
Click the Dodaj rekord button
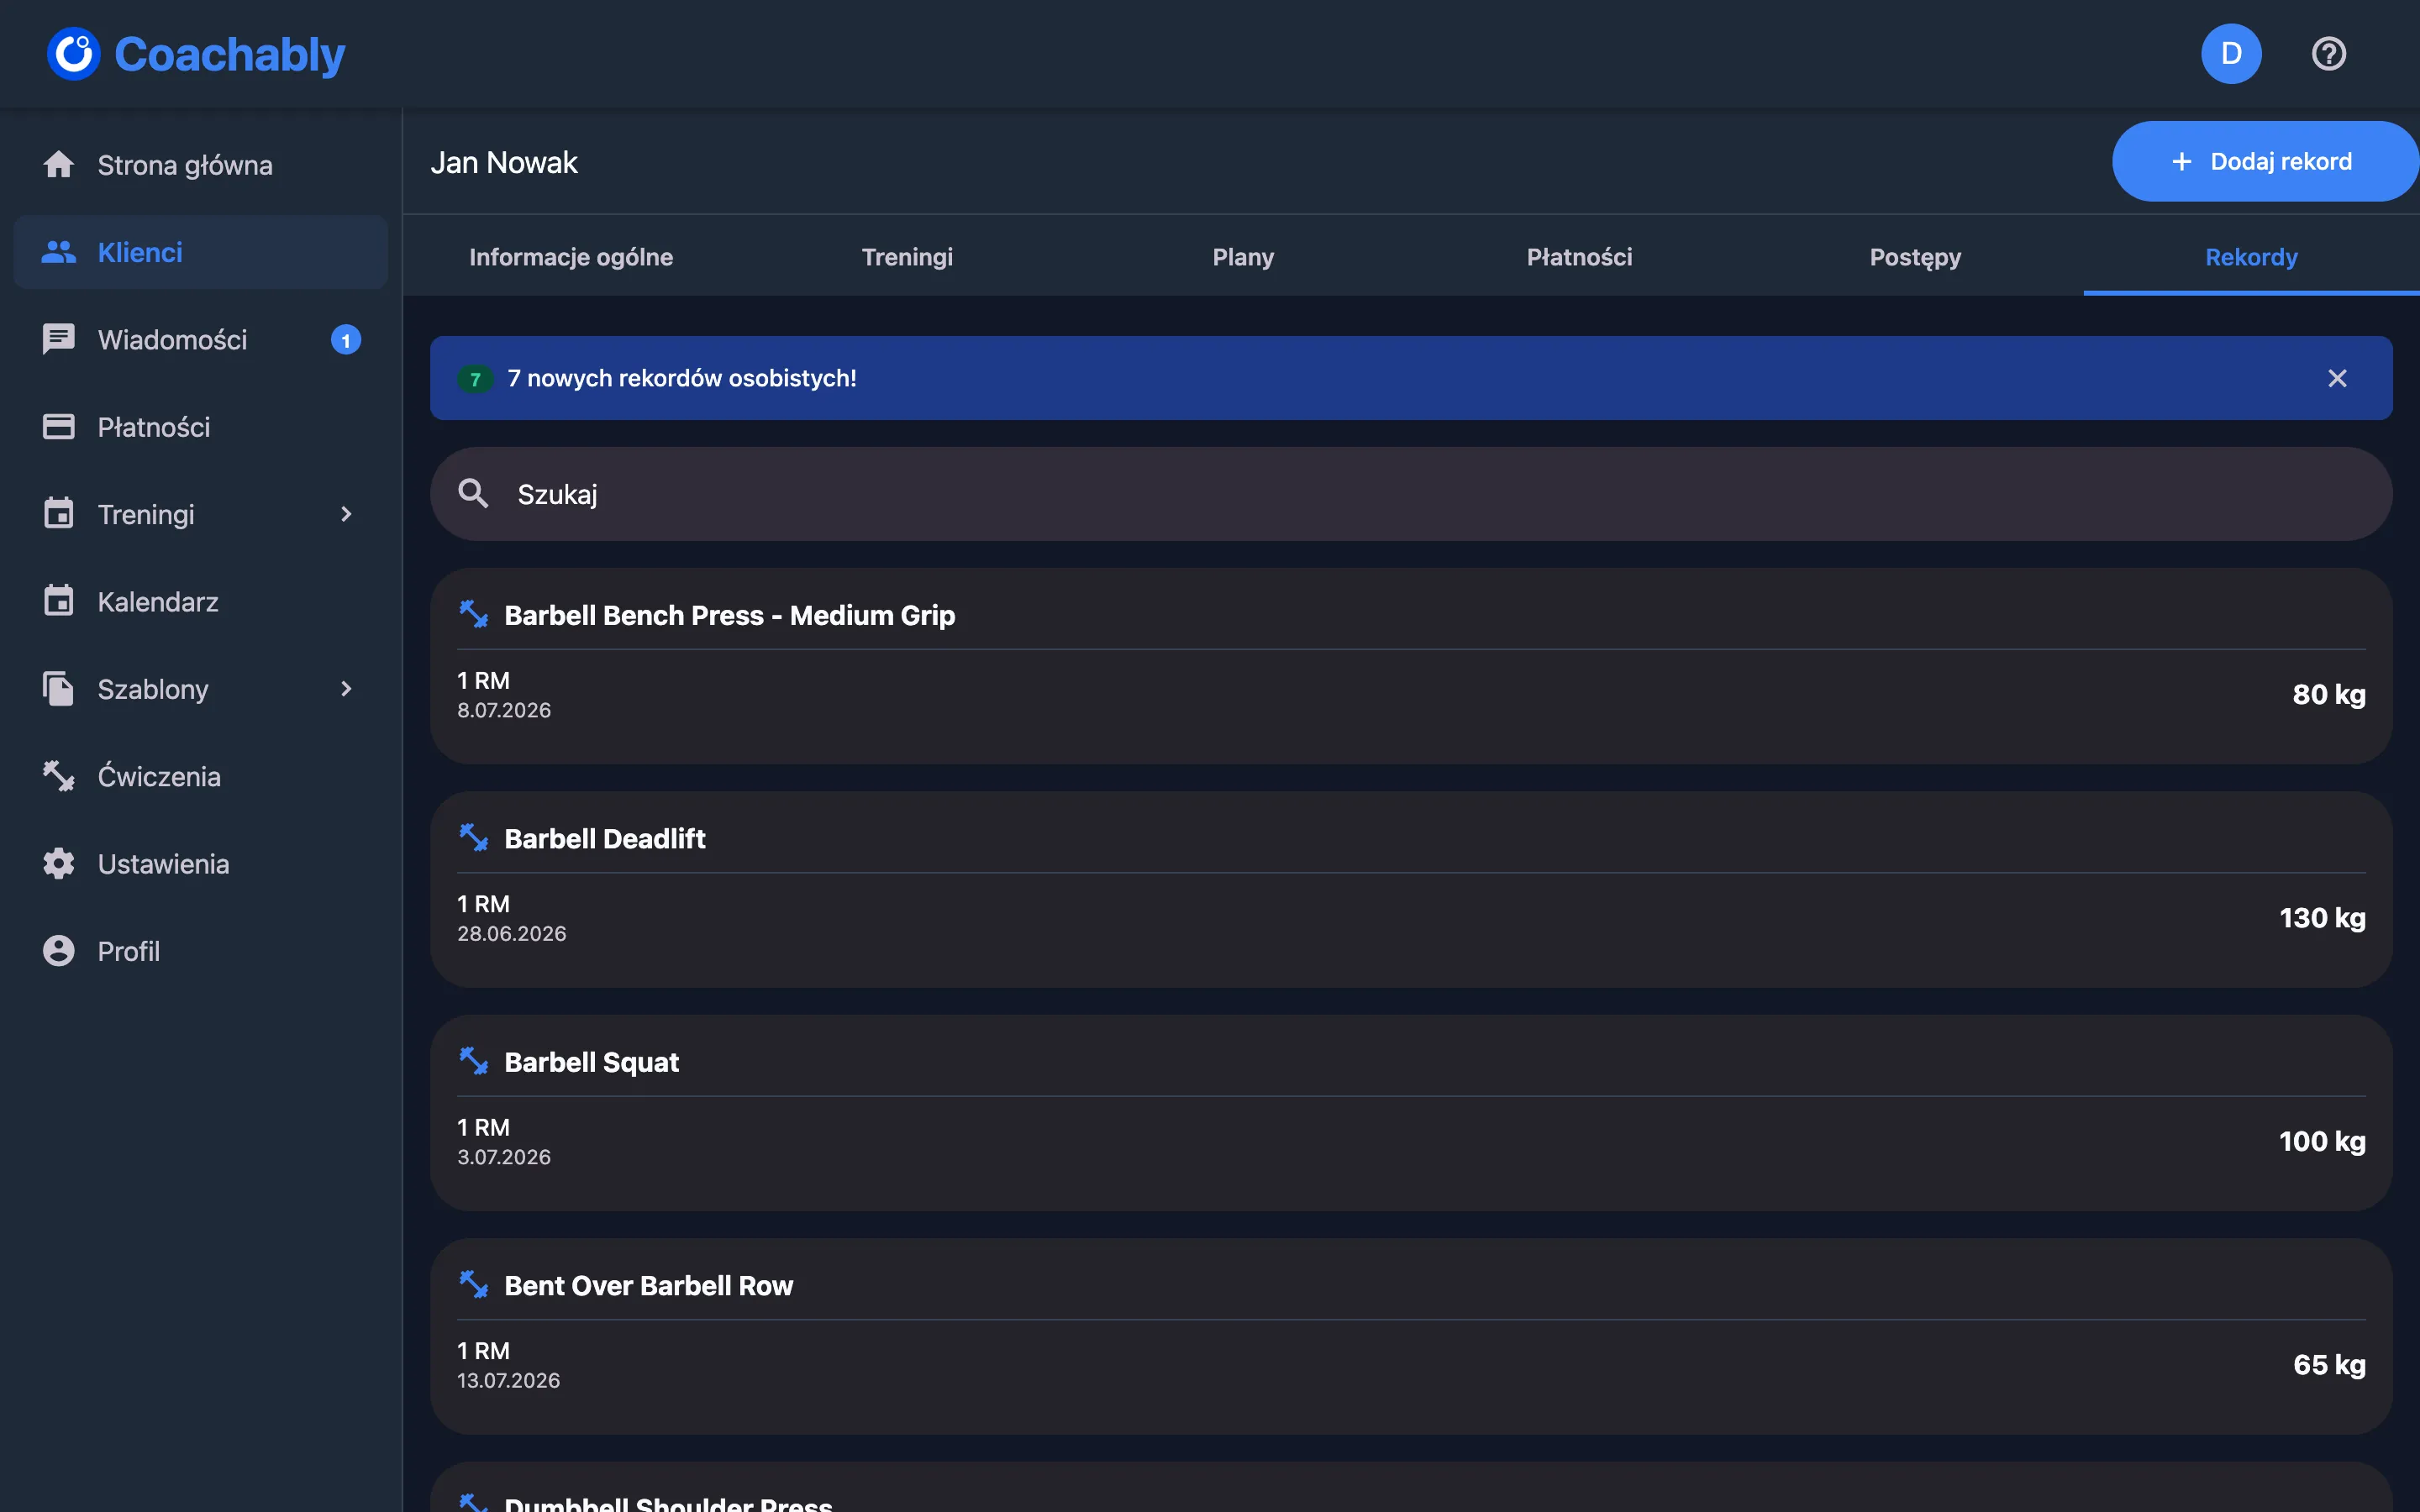coord(2265,161)
